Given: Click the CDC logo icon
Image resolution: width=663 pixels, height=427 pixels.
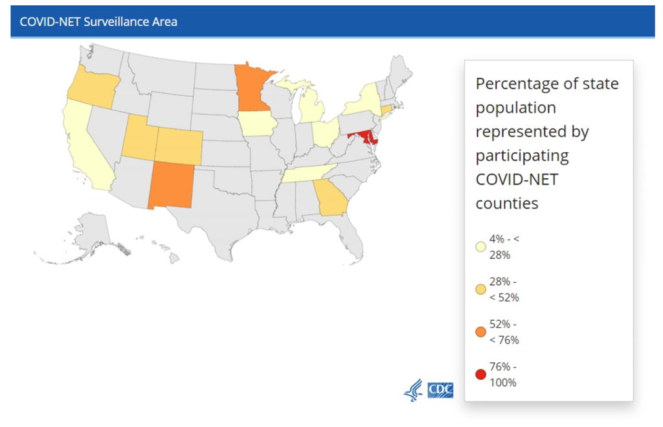Looking at the screenshot, I should click(x=440, y=390).
